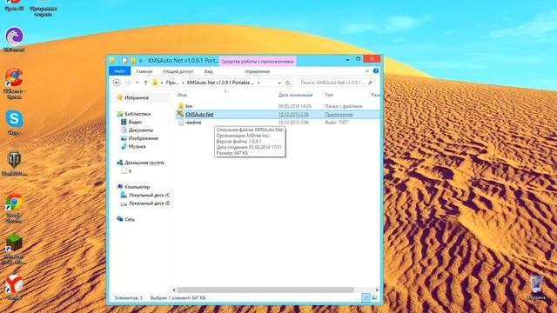Go up one folder level
Screen dimensions: 557x313
(145, 83)
